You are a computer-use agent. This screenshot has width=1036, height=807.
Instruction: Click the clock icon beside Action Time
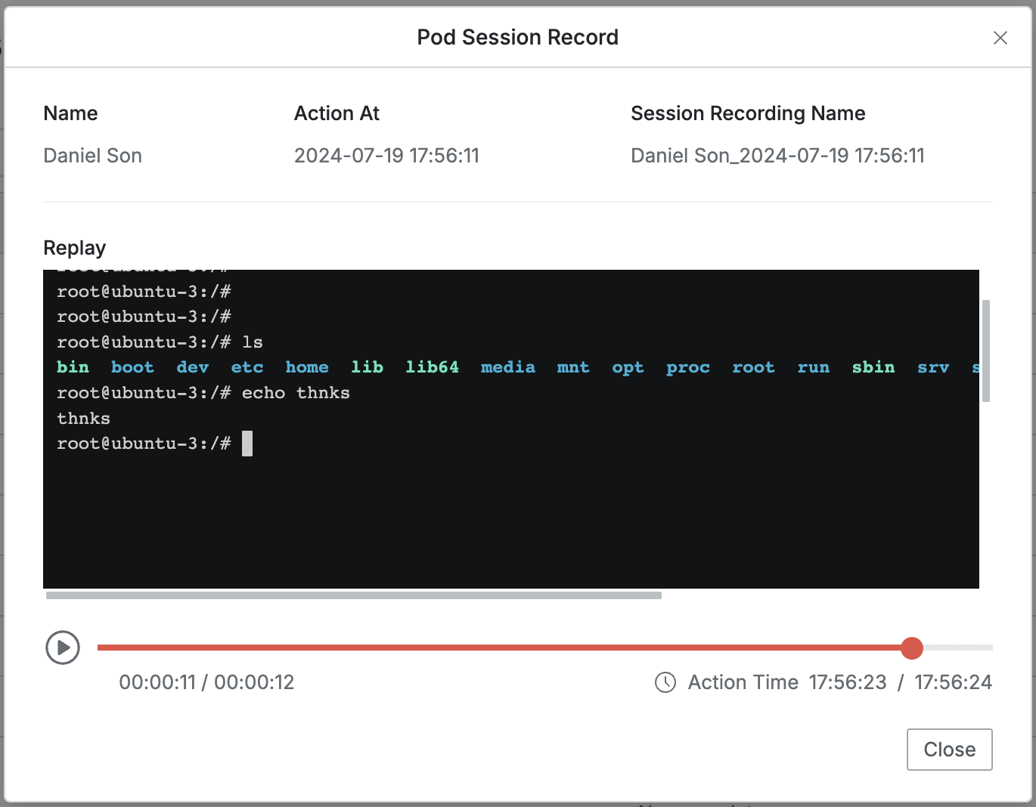tap(665, 682)
